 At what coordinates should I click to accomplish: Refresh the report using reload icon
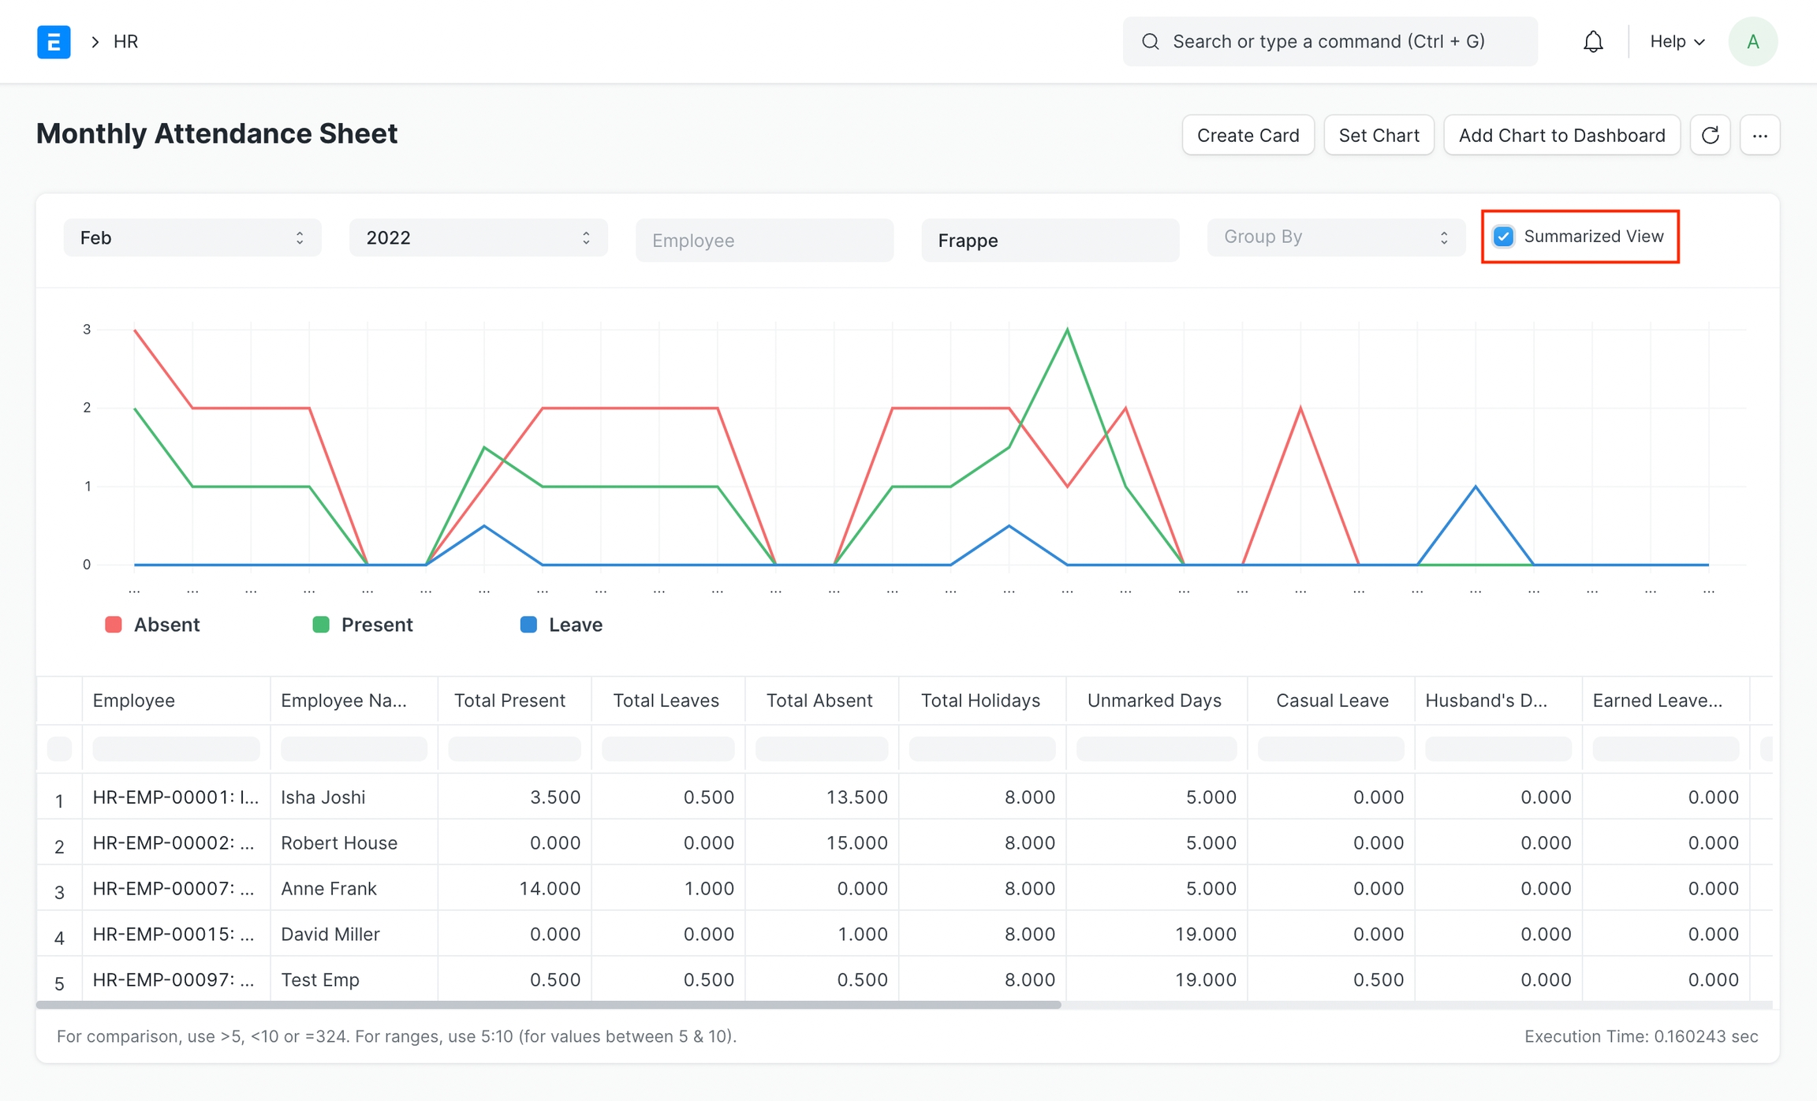tap(1710, 135)
